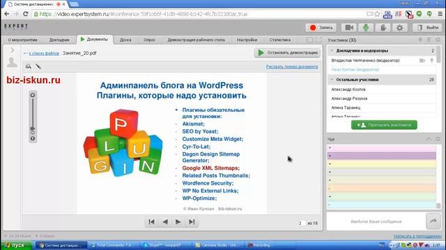Click the raise-hand icon in header
Viewport: 446px width, 250px height.
383,28
